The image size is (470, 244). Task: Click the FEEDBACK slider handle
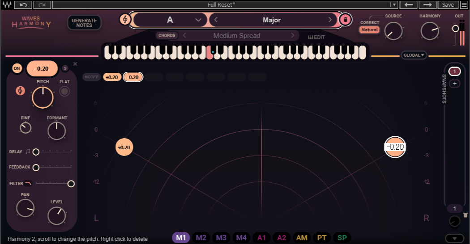pos(36,167)
